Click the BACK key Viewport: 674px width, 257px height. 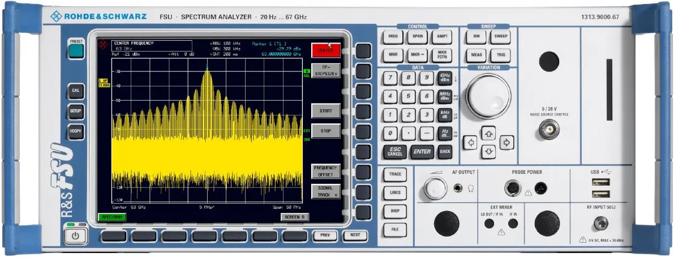coord(445,152)
